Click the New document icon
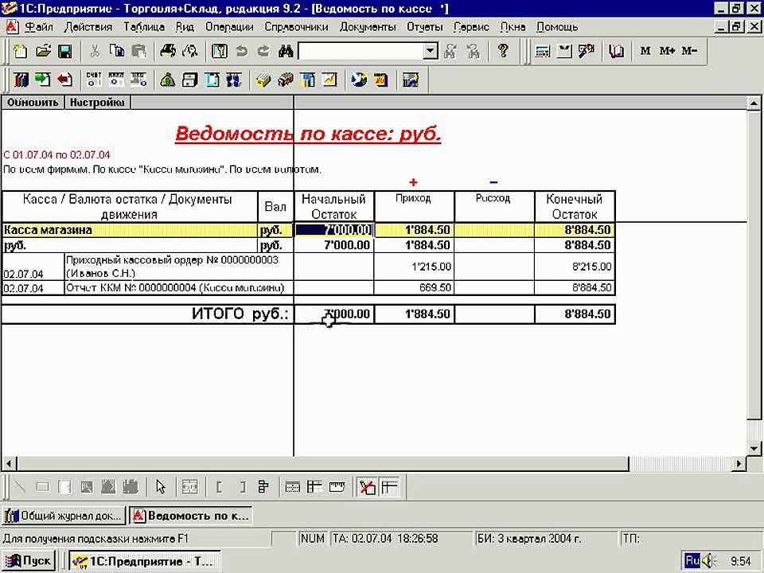 click(x=21, y=51)
